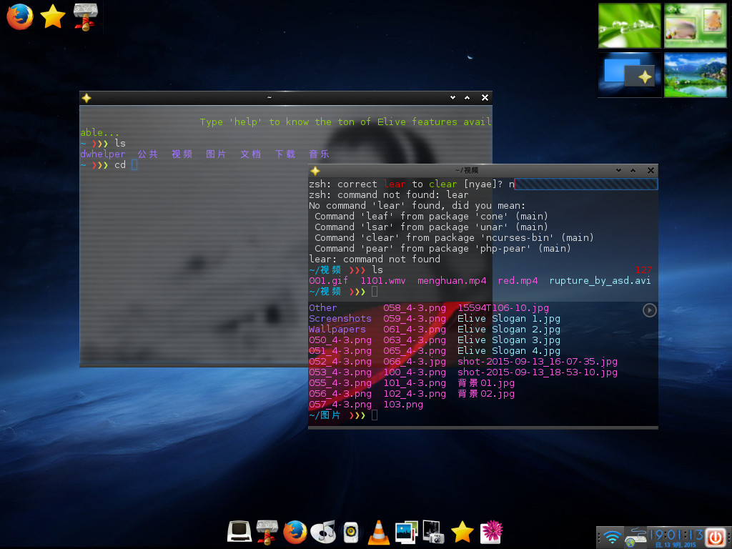
Task: Click the 'Other' directory in the 图片 listing
Action: [322, 307]
